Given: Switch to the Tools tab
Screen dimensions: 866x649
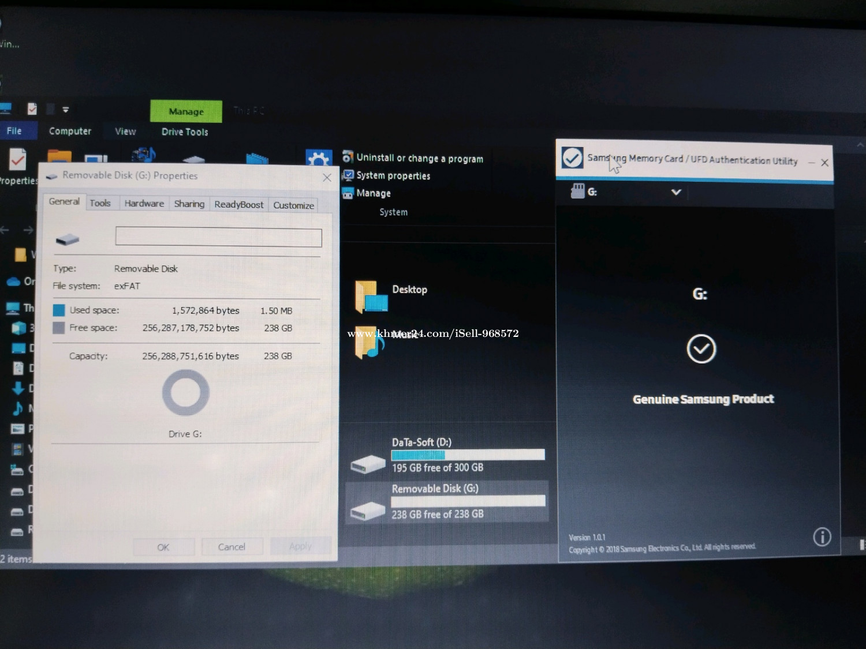Looking at the screenshot, I should click(x=100, y=203).
